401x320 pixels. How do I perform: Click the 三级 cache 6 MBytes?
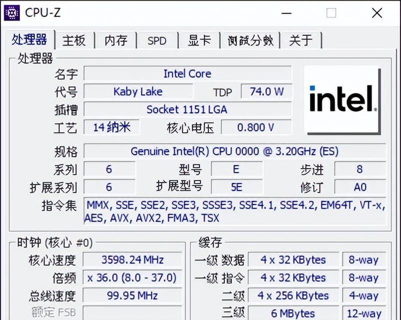293,313
